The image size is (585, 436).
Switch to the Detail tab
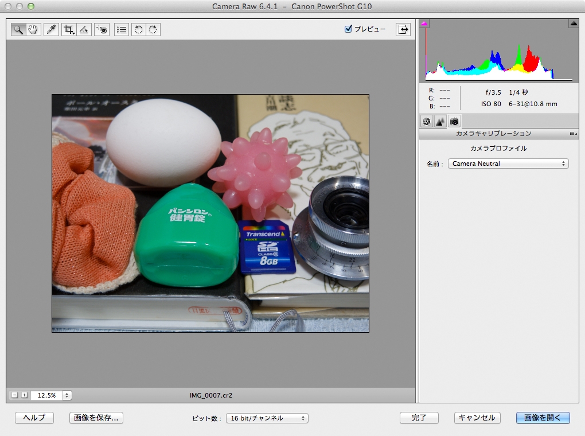click(440, 121)
